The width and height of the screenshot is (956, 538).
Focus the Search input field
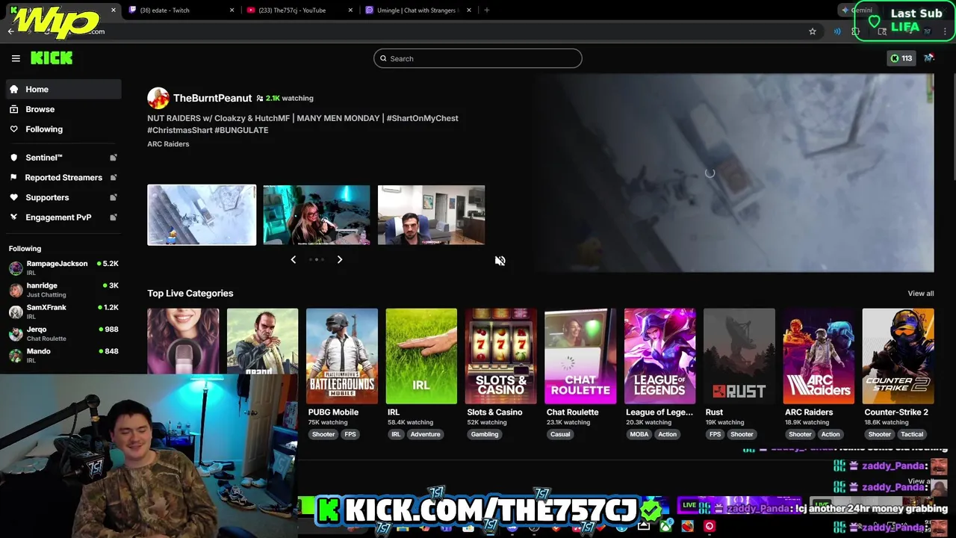click(x=478, y=58)
